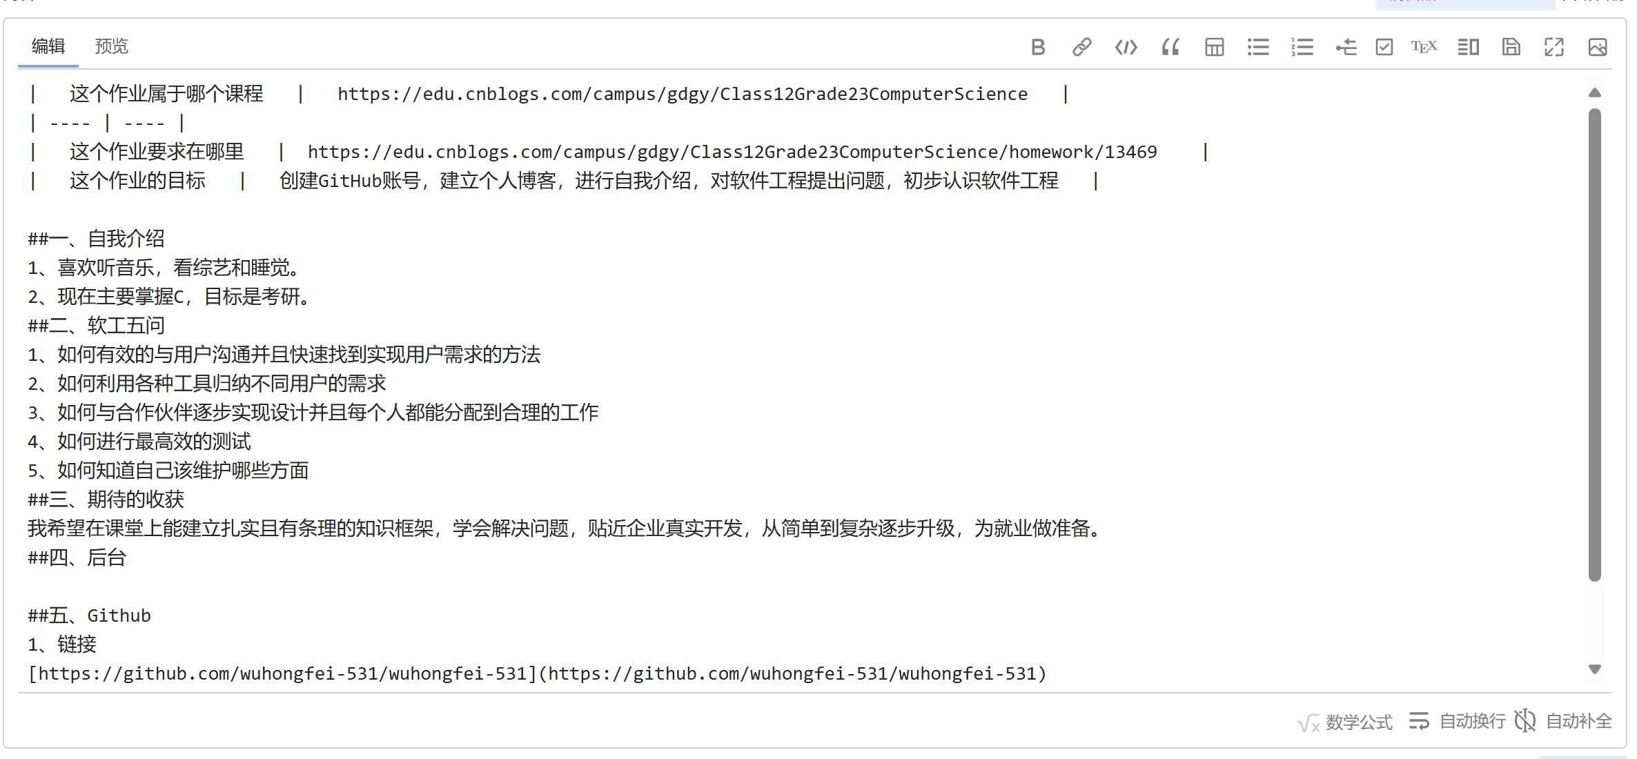Insert a code block

click(x=1126, y=47)
